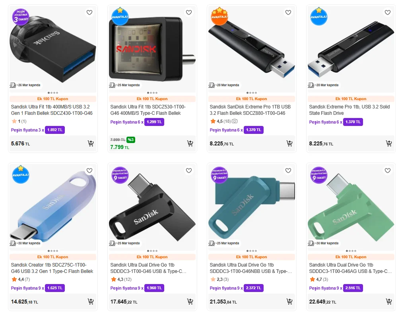Toggle favorite heart on Sandisk Creator 1tb
Viewport: 396px width, 321px height.
pyautogui.click(x=89, y=170)
